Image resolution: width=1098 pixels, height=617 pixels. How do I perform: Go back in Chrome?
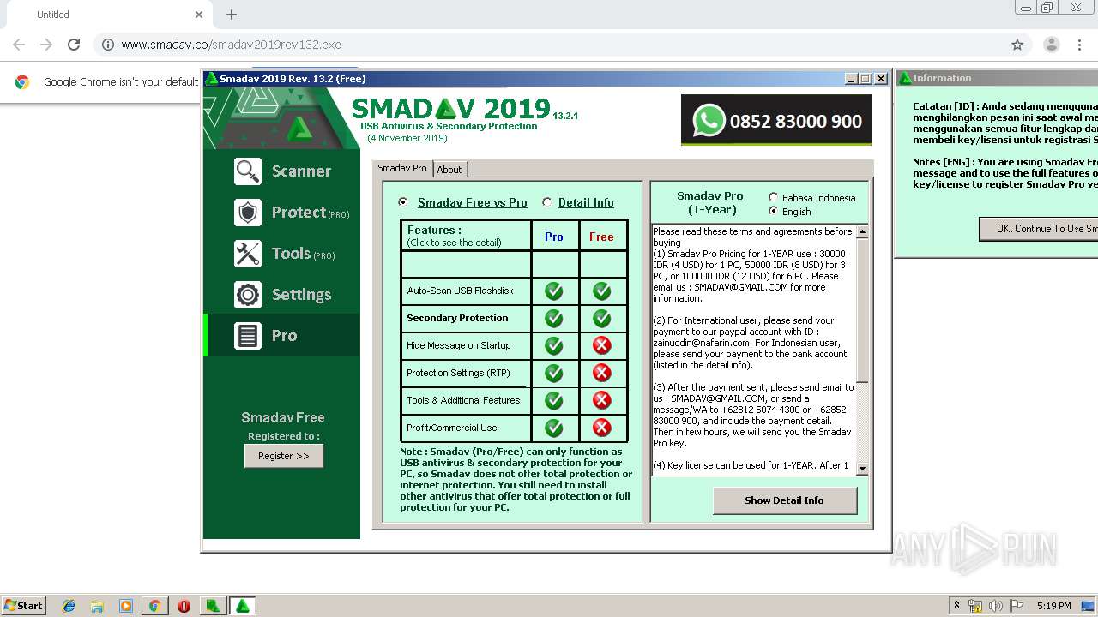[x=19, y=45]
